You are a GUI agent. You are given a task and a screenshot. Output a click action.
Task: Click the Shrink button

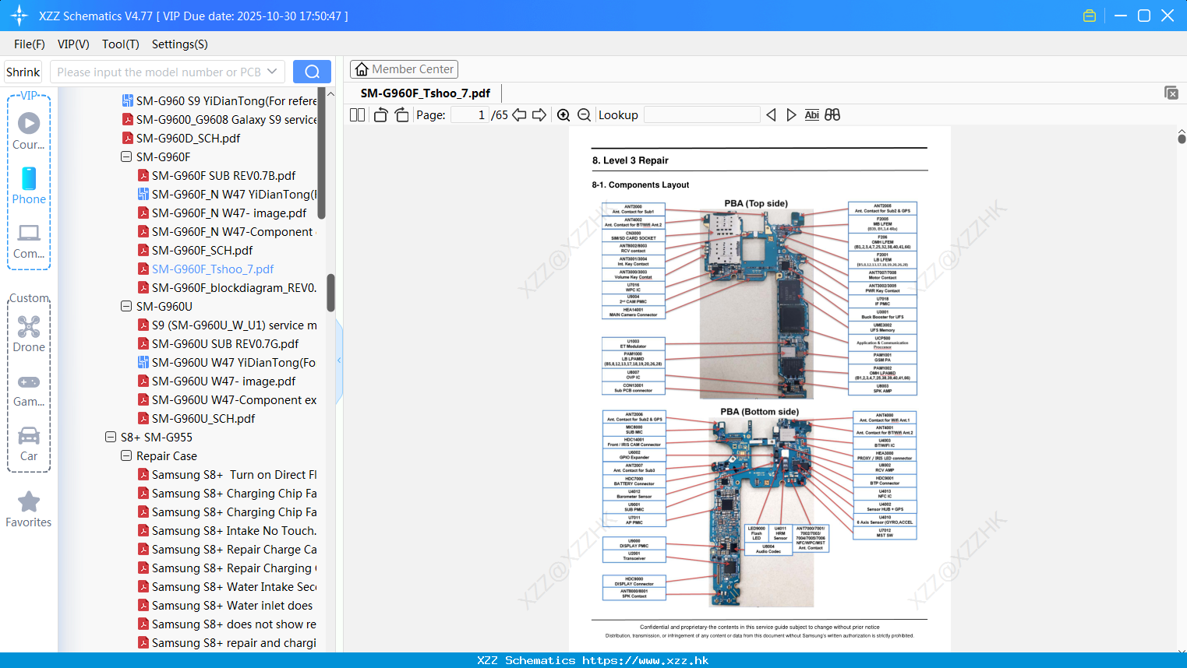(x=23, y=72)
